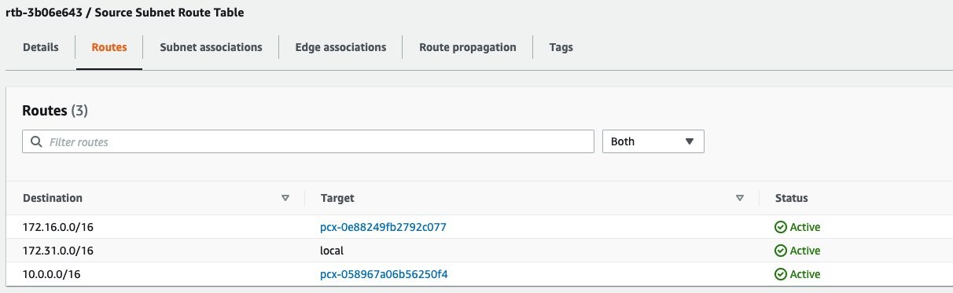Sort by Destination column arrow
The width and height of the screenshot is (953, 293).
pos(285,199)
